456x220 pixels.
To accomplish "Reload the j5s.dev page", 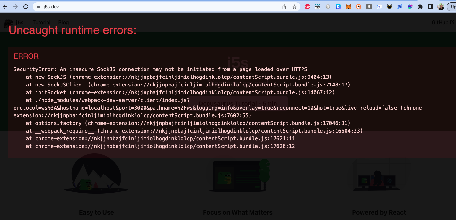I will click(x=26, y=7).
